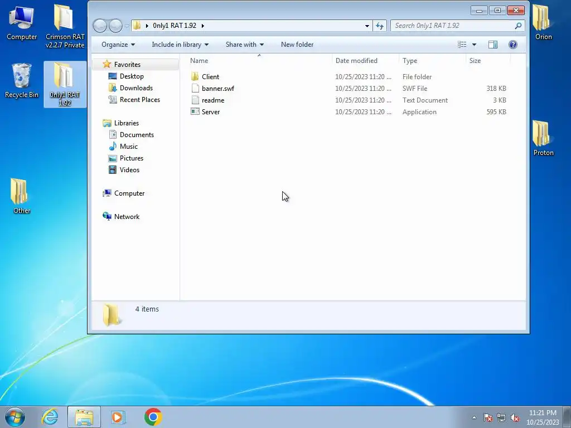Image resolution: width=571 pixels, height=428 pixels.
Task: Click the muted volume tray icon
Action: 514,417
